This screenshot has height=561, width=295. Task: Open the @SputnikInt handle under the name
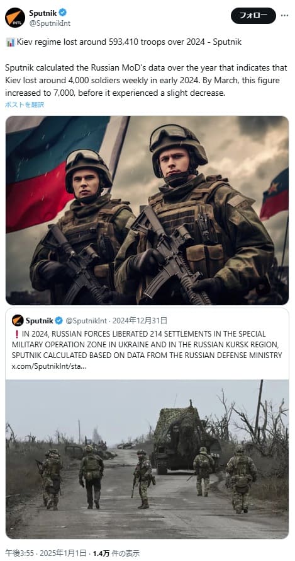click(x=50, y=23)
